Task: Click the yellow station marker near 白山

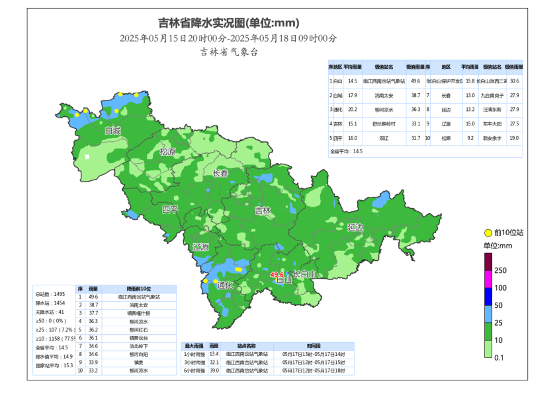Action: pos(277,280)
